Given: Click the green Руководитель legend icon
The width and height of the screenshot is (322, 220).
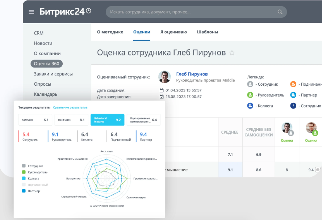Looking at the screenshot, I should click(x=250, y=95).
